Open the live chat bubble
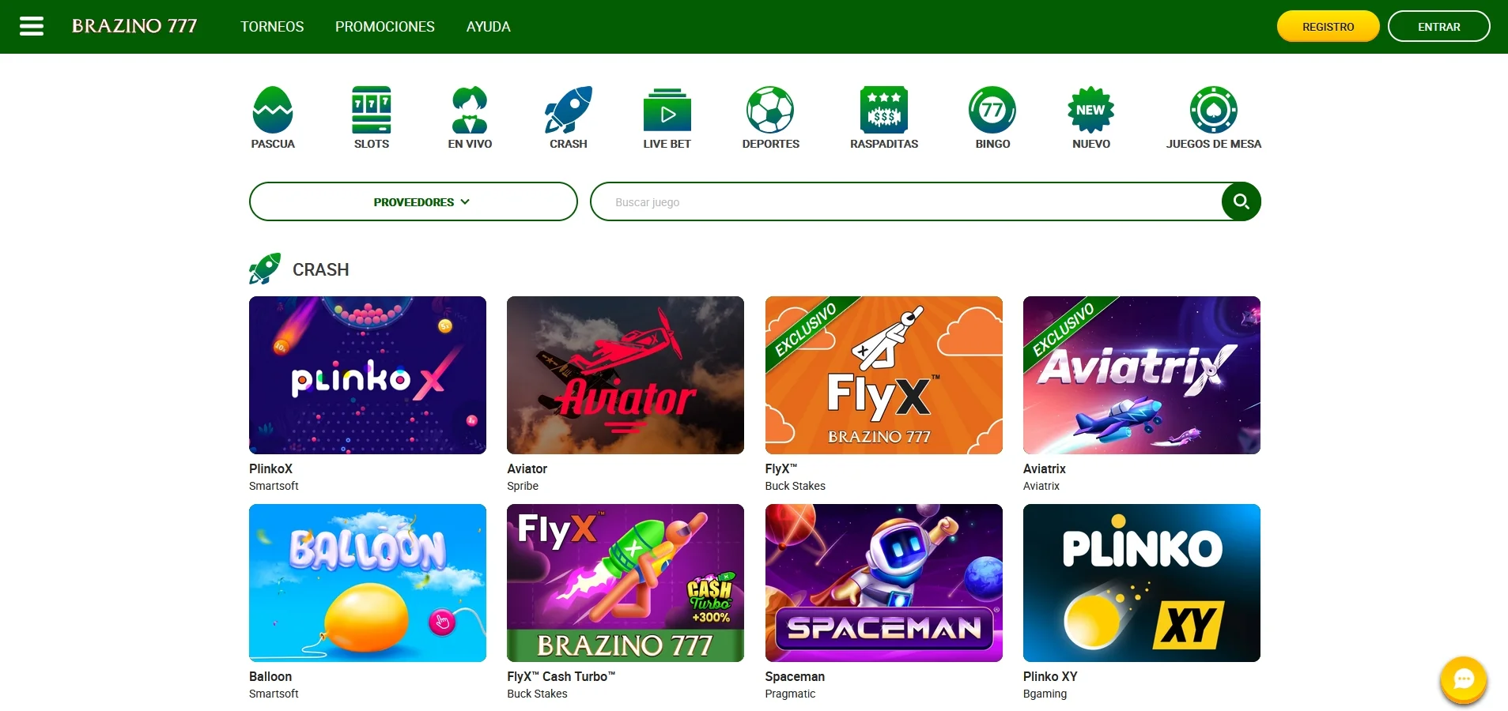This screenshot has width=1508, height=711. (x=1465, y=680)
